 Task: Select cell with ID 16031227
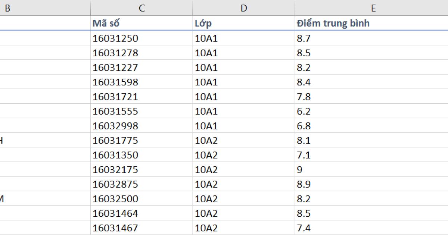pyautogui.click(x=141, y=67)
